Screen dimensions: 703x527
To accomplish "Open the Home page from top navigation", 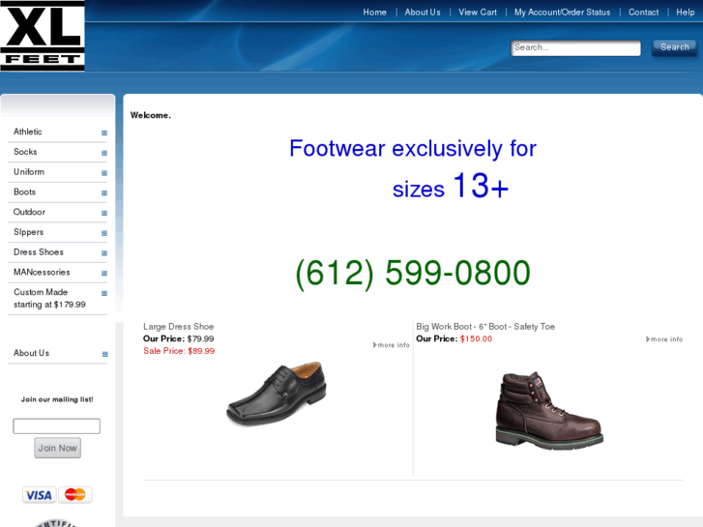I will 375,13.
